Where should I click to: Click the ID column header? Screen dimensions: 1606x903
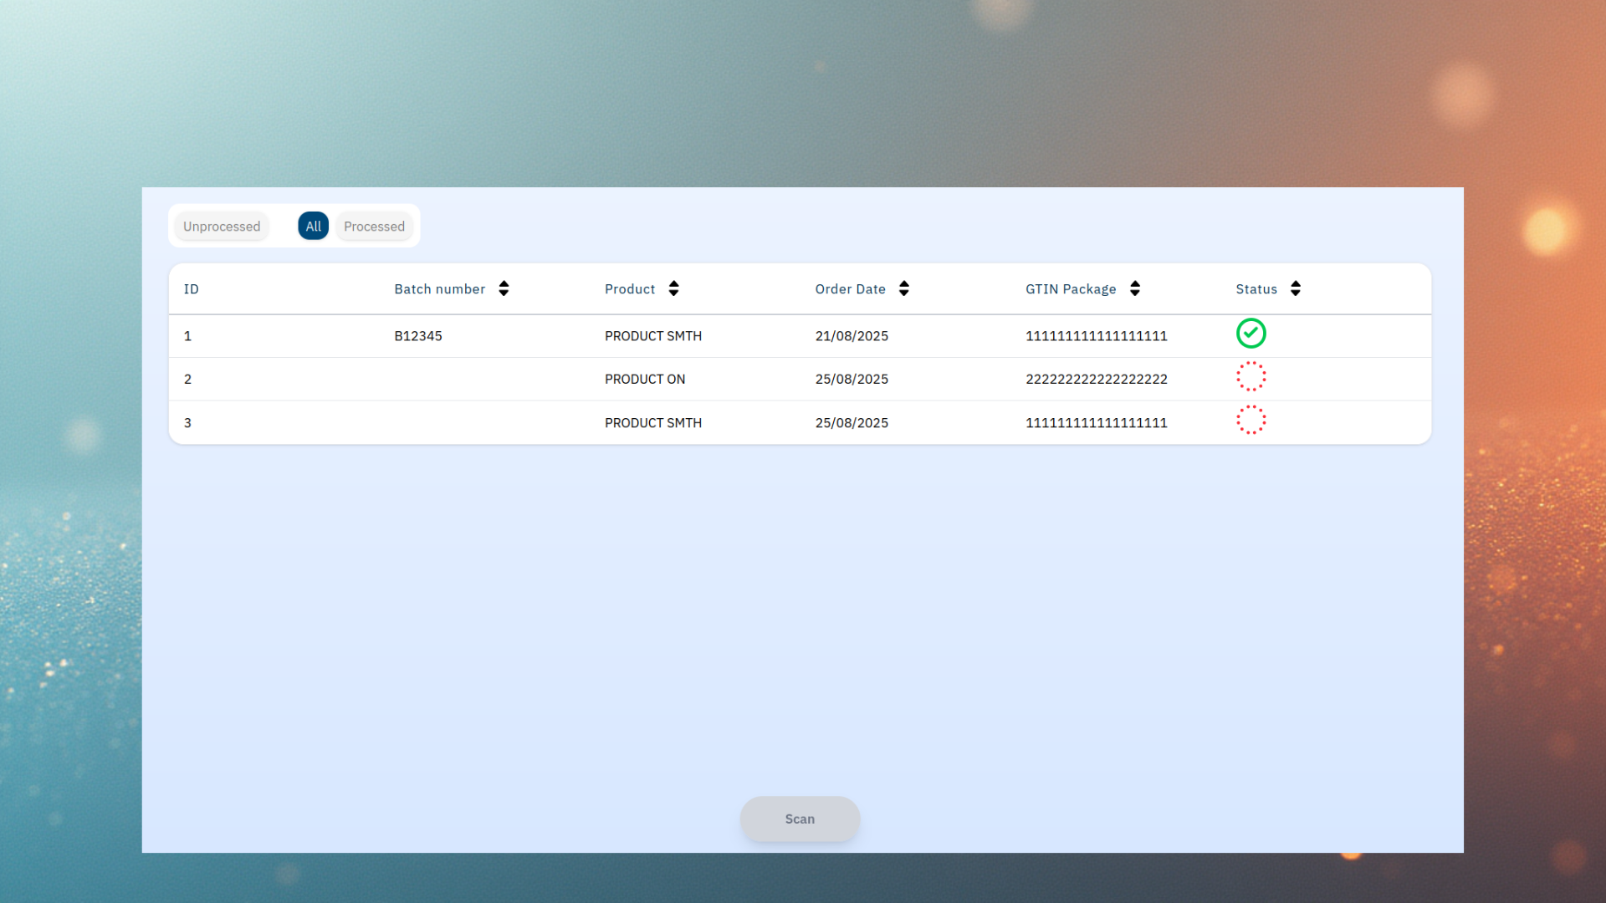pos(192,289)
